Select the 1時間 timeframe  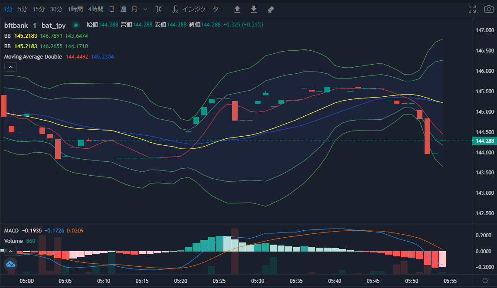pos(75,9)
